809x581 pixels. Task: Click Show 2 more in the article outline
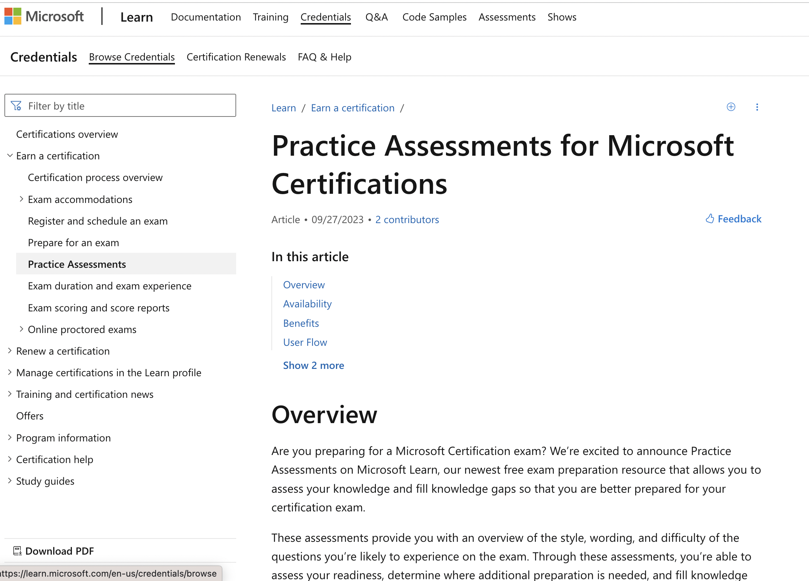[x=313, y=365]
